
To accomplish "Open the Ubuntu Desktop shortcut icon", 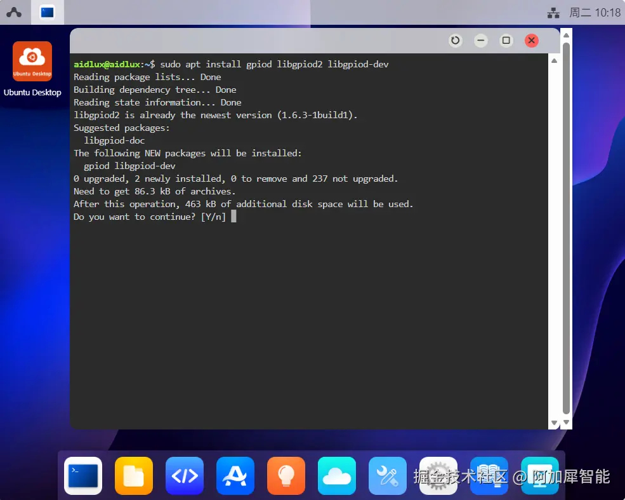I will [x=32, y=61].
